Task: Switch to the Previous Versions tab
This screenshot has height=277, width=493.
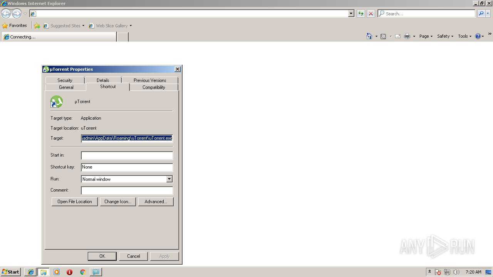Action: (150, 80)
